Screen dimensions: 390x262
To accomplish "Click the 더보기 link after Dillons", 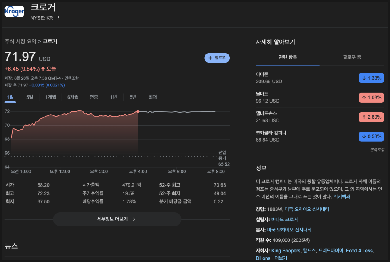I will pyautogui.click(x=281, y=258).
